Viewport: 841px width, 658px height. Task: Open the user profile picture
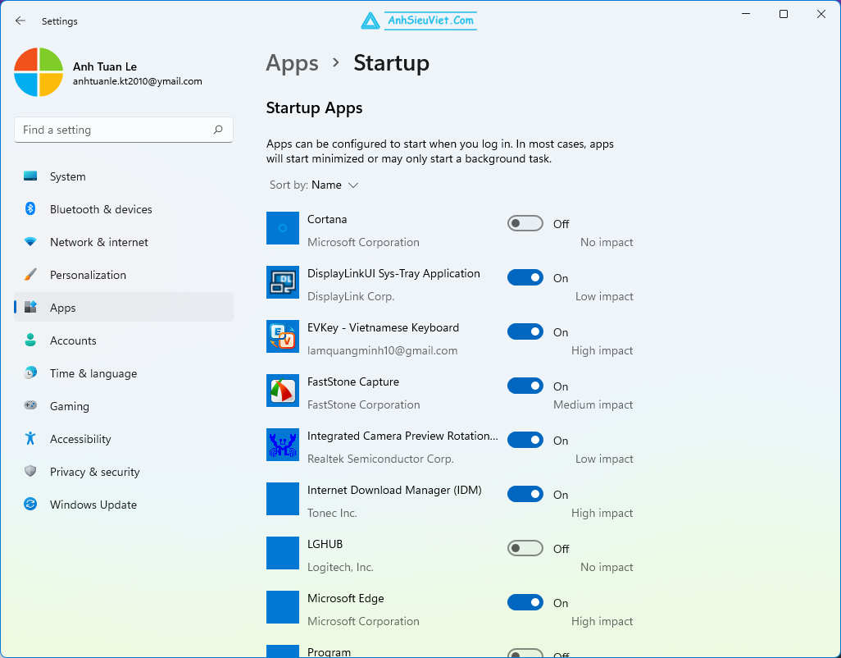click(x=39, y=72)
